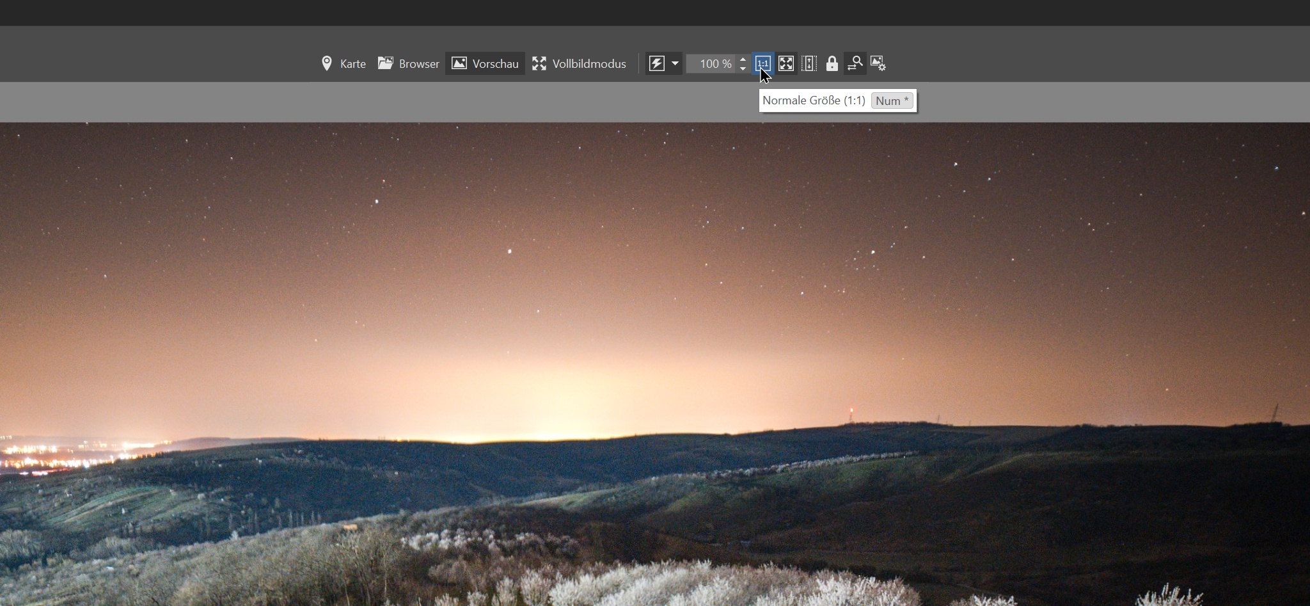Enter Vollbildmodus fullscreen view

tap(579, 64)
